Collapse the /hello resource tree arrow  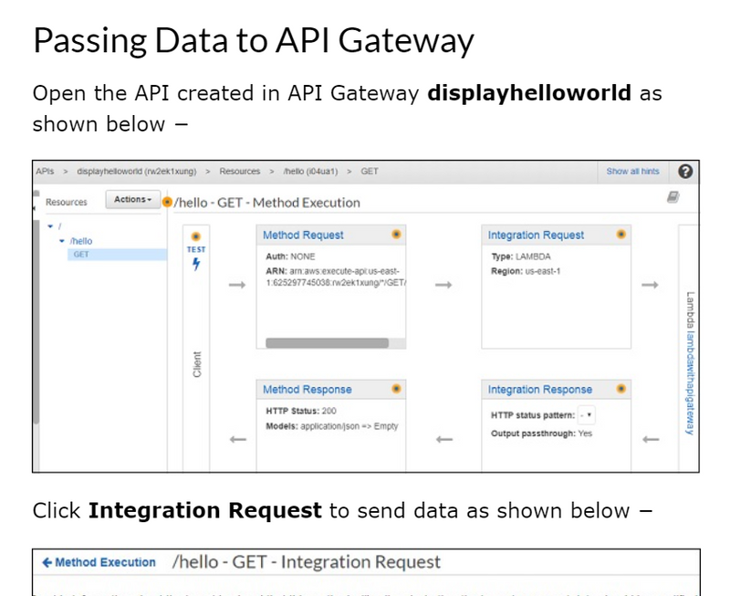(62, 241)
